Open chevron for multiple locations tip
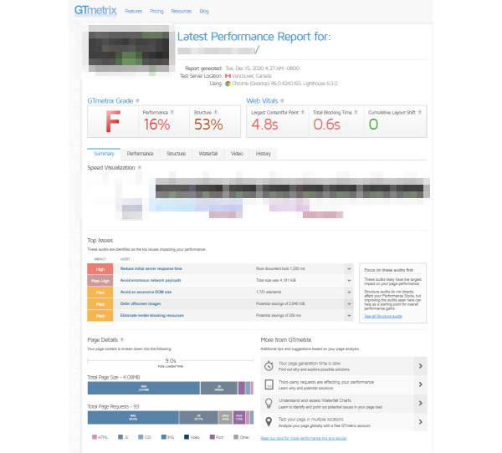The width and height of the screenshot is (502, 453). pos(421,422)
